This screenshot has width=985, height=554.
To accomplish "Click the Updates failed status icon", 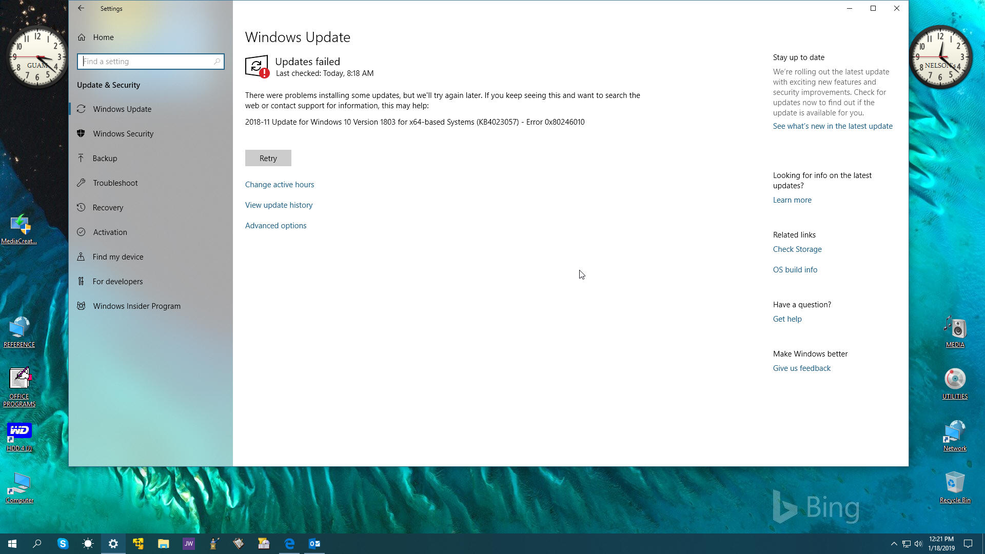I will 257,67.
